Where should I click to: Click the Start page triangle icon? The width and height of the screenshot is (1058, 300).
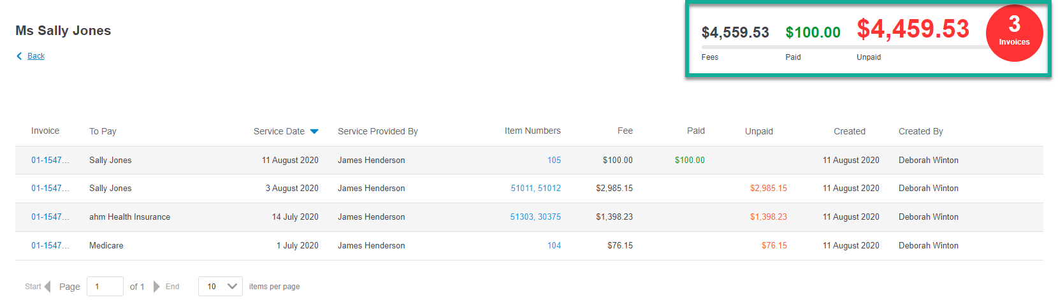point(47,287)
